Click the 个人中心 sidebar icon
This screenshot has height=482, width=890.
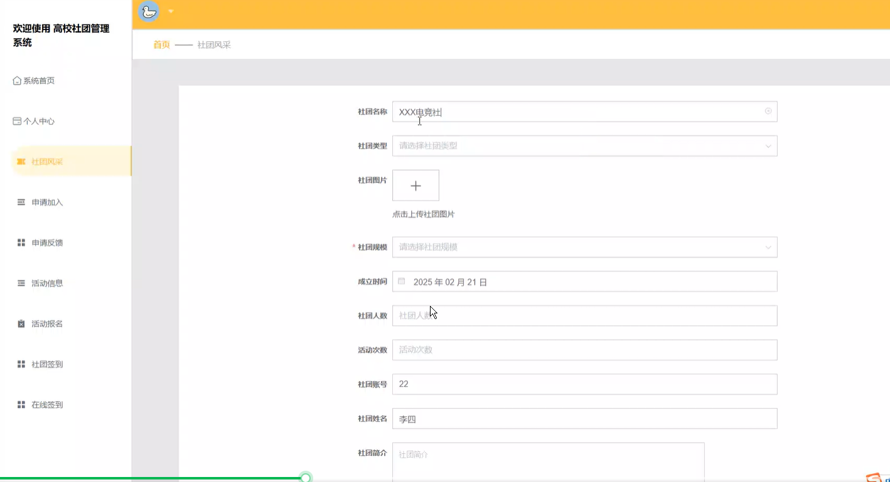(17, 121)
